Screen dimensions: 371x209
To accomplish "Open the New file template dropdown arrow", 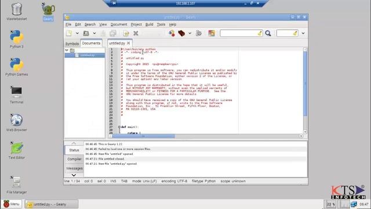I will point(77,34).
